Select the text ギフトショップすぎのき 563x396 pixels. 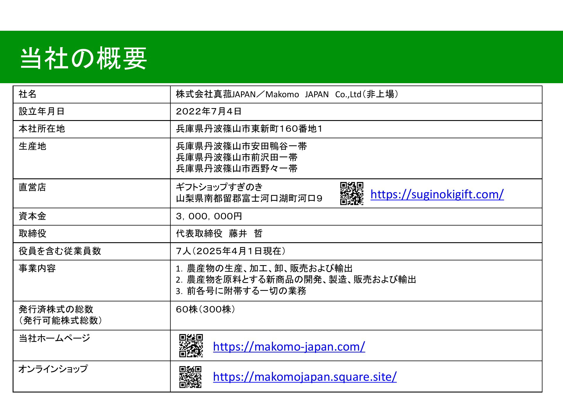tap(219, 187)
